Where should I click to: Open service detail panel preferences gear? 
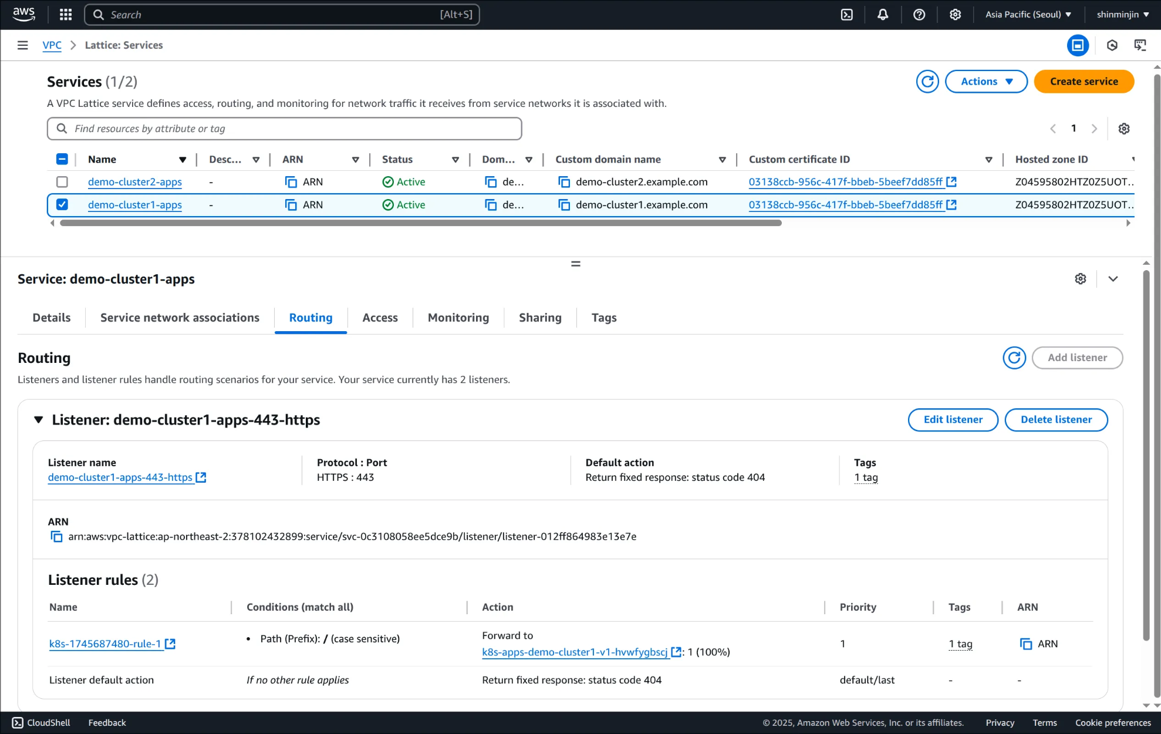coord(1081,279)
